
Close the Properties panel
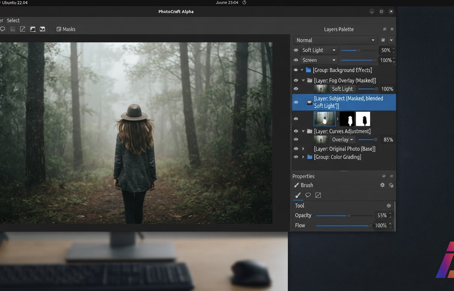point(392,176)
